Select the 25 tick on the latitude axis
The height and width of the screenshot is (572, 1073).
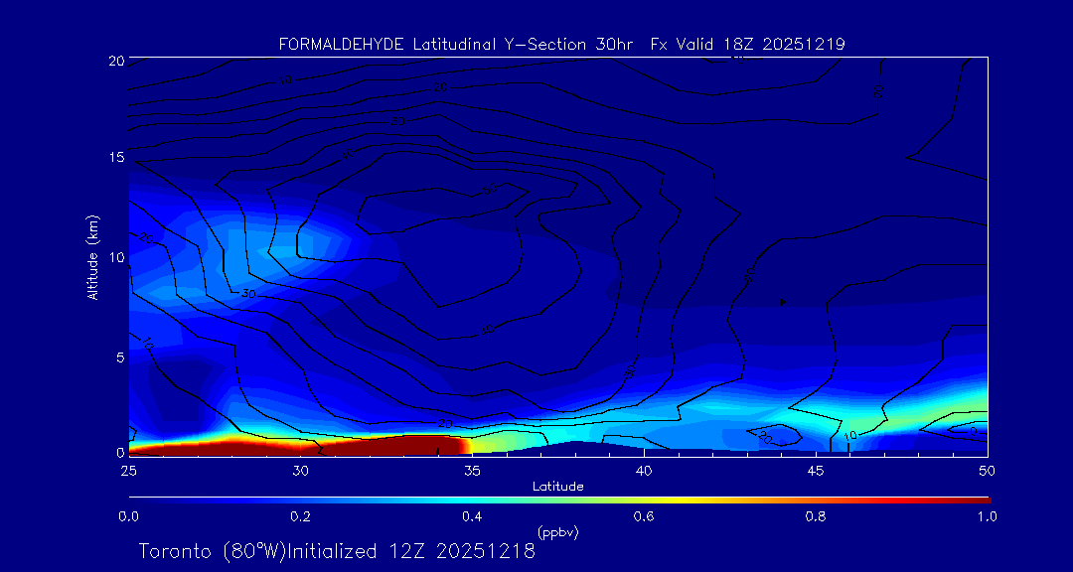click(x=128, y=471)
